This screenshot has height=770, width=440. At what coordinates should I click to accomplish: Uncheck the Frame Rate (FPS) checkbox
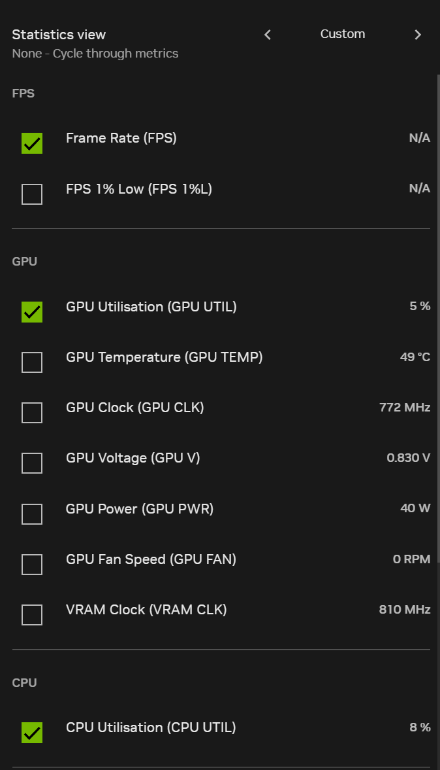(x=32, y=143)
